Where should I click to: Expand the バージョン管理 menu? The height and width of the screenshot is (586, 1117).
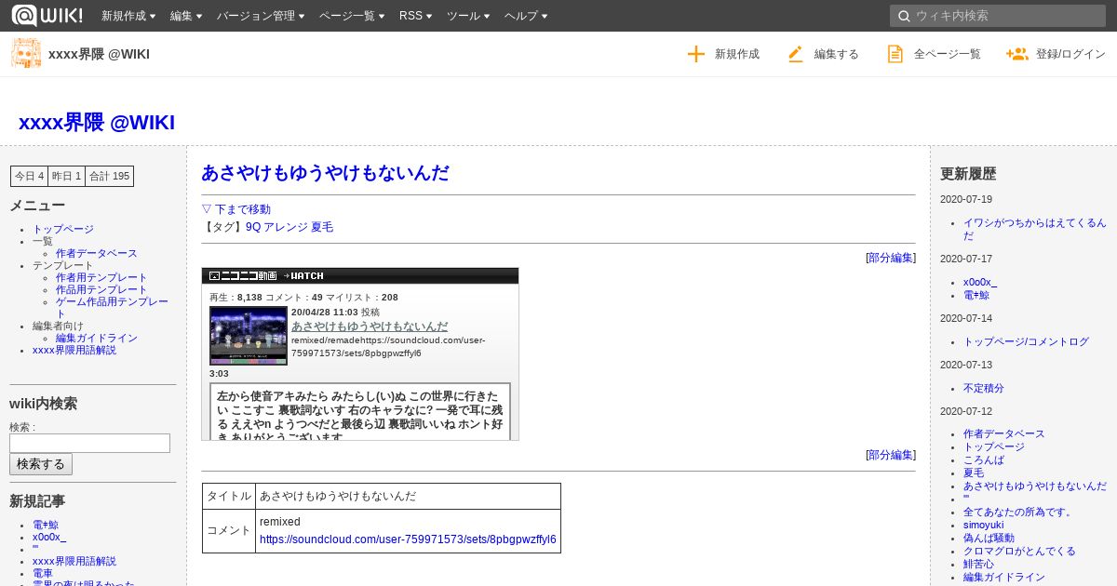(261, 16)
